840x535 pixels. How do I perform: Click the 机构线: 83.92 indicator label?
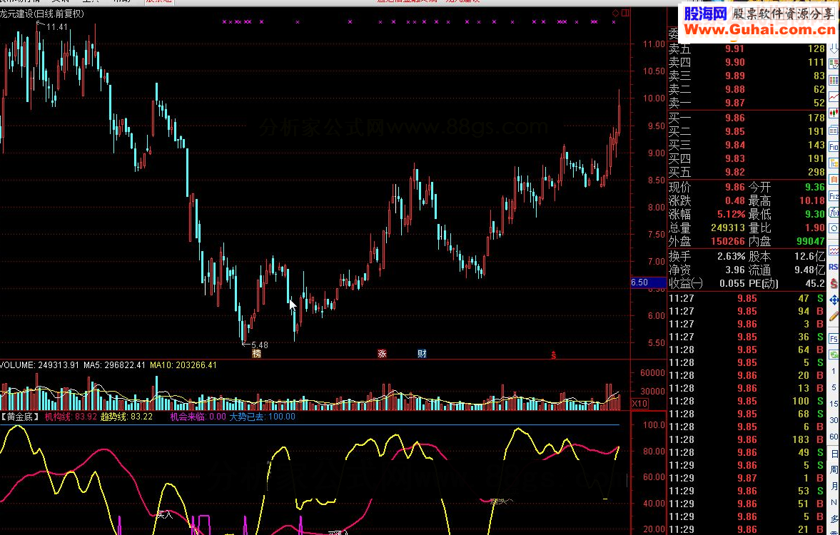(71, 417)
